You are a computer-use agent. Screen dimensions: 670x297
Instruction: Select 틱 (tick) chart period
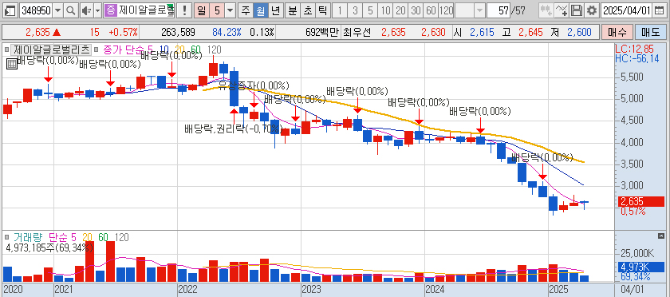point(322,10)
